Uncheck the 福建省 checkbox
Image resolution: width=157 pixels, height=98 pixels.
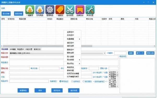click(x=110, y=76)
